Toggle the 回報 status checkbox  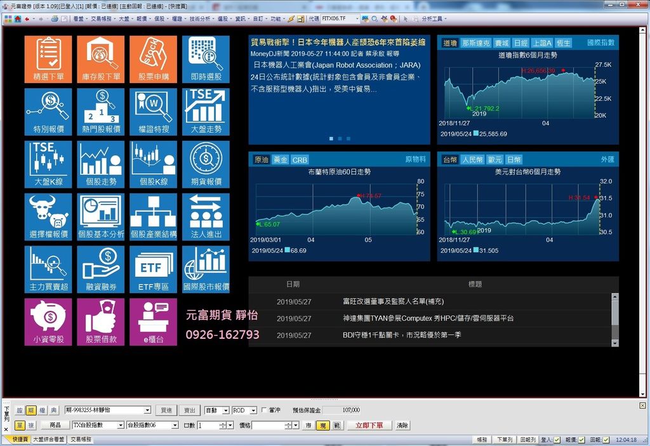pyautogui.click(x=606, y=440)
